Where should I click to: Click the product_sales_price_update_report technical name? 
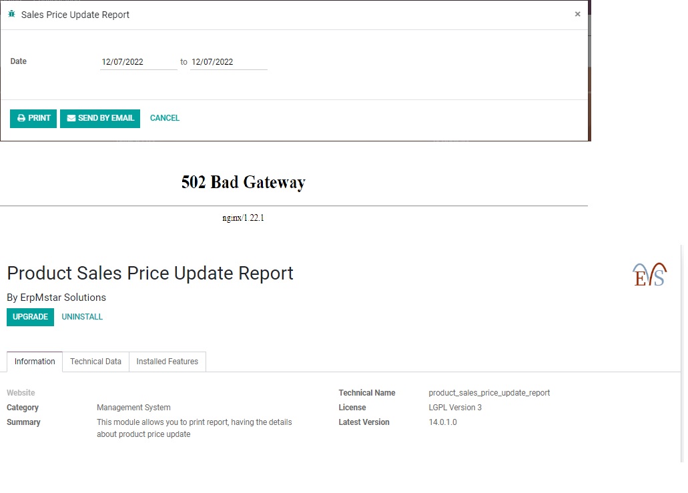coord(490,393)
